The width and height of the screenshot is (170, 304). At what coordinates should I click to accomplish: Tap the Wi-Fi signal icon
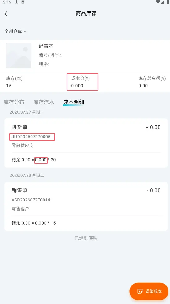click(158, 2)
